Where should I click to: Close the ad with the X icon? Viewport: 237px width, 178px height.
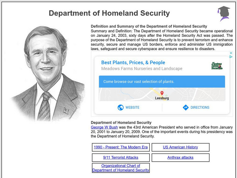231,53
